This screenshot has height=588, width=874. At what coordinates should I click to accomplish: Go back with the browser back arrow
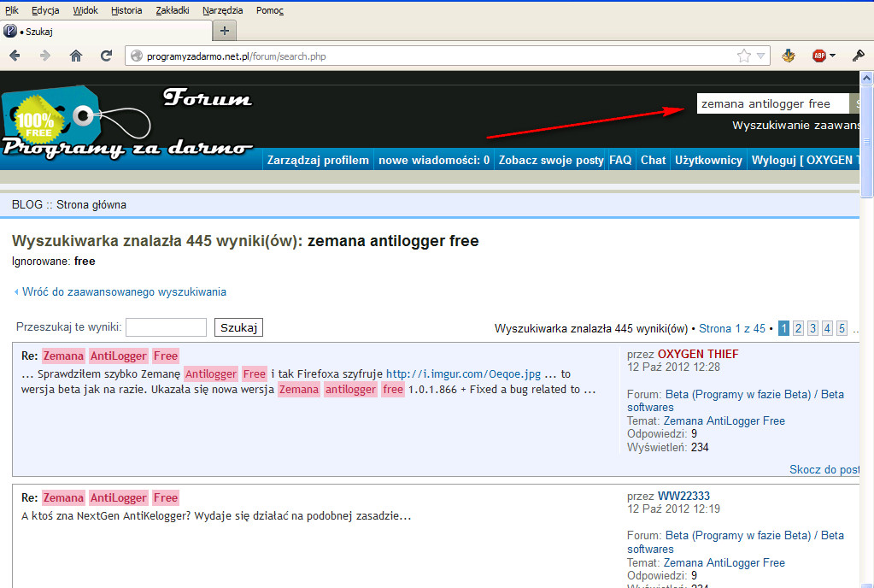[15, 56]
